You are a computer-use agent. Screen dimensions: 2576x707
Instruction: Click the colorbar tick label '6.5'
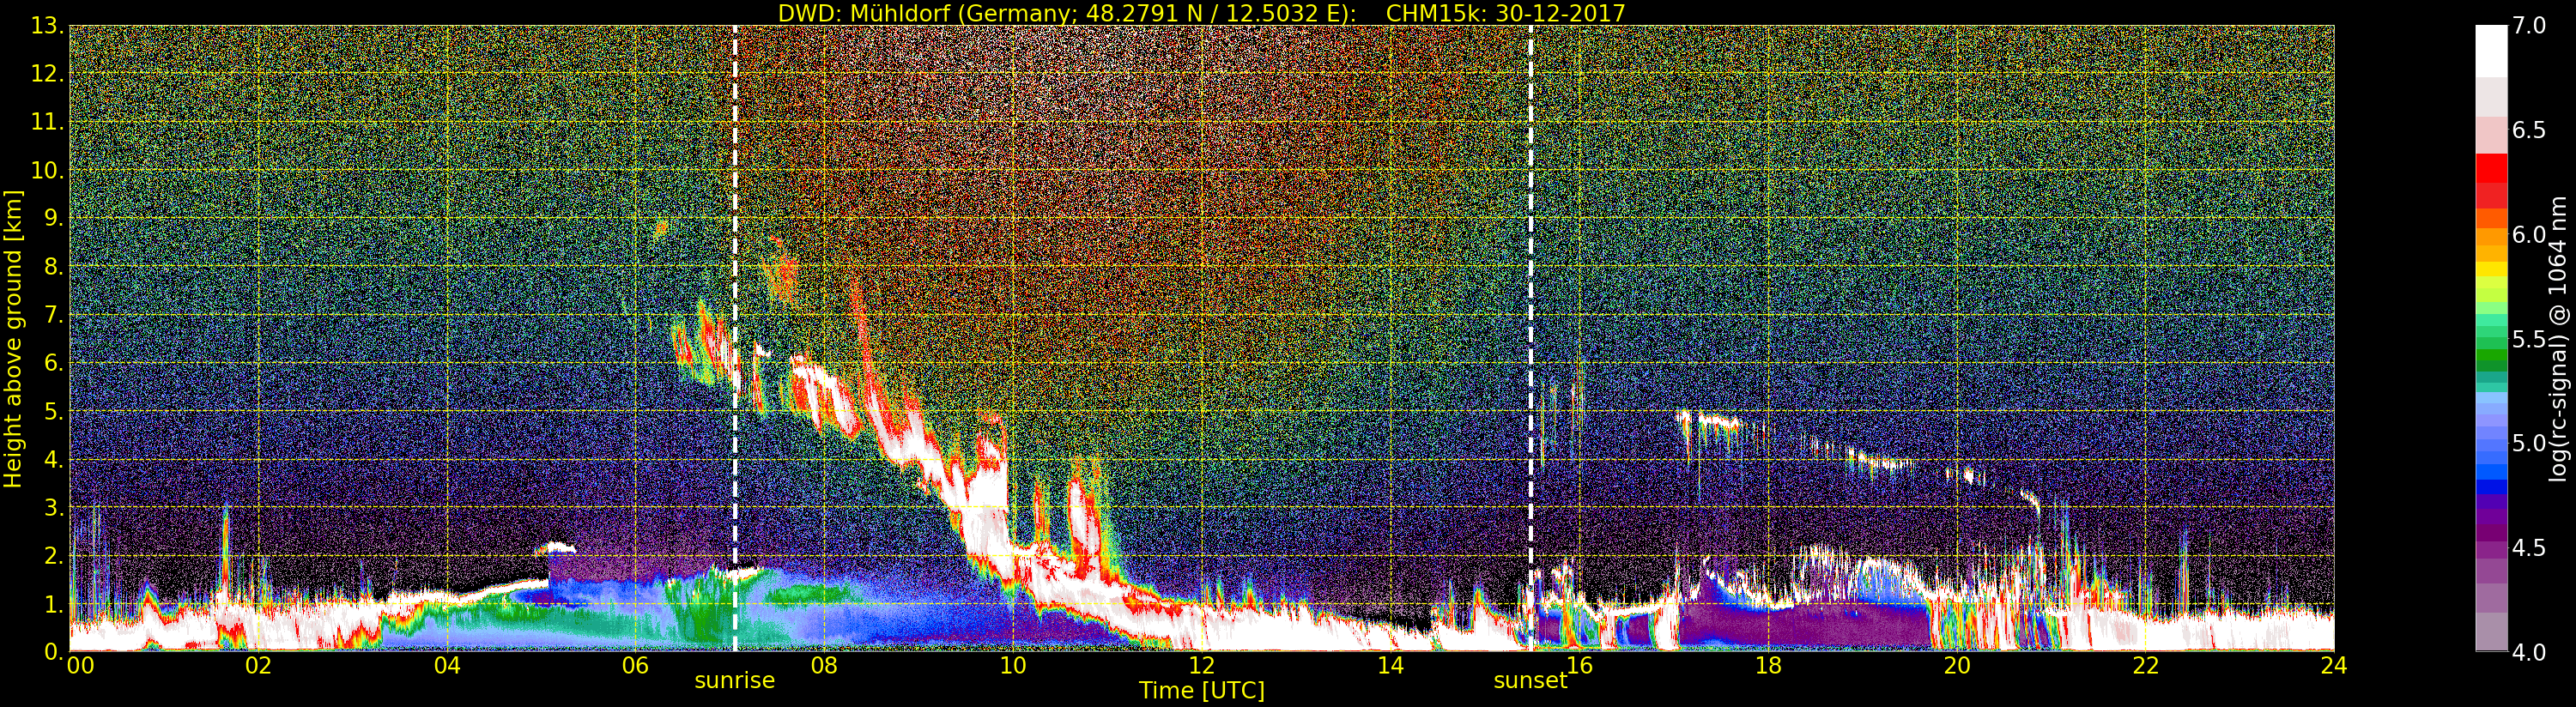pyautogui.click(x=2529, y=130)
